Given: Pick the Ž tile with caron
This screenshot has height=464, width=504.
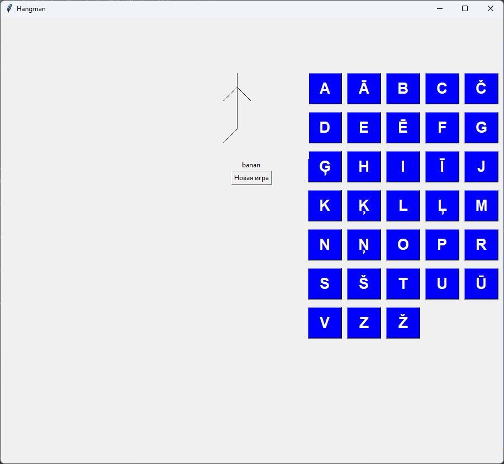Looking at the screenshot, I should 403,323.
